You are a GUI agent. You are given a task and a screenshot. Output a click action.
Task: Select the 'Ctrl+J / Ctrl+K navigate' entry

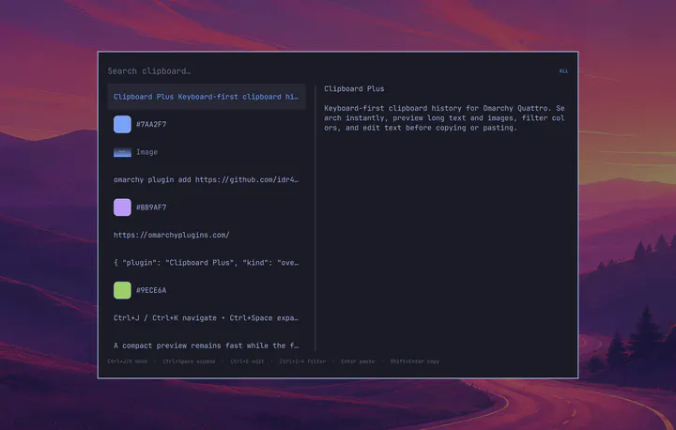point(207,318)
